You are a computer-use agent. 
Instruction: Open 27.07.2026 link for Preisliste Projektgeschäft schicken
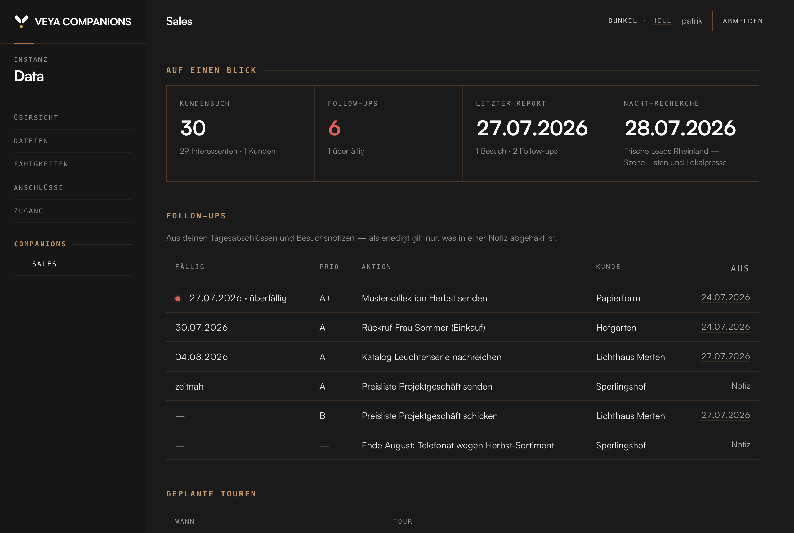725,415
